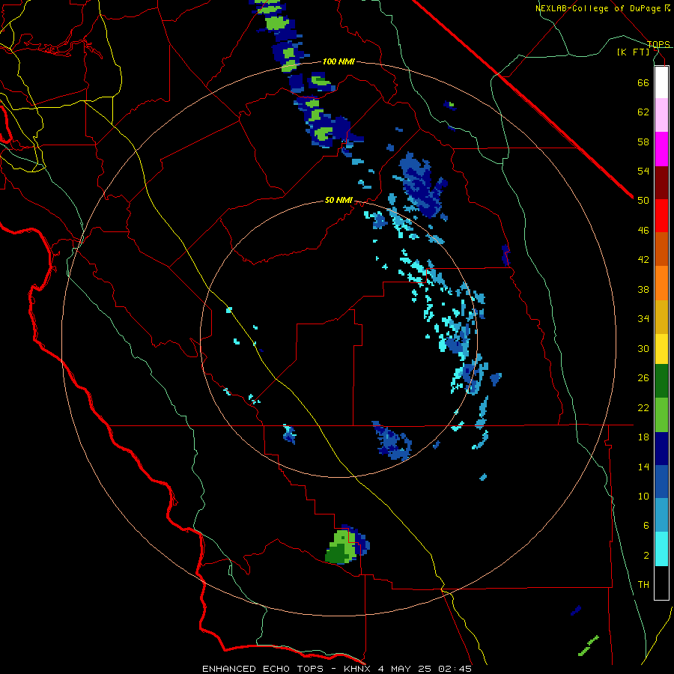Click the 34 legend value
The width and height of the screenshot is (674, 674).
[643, 319]
